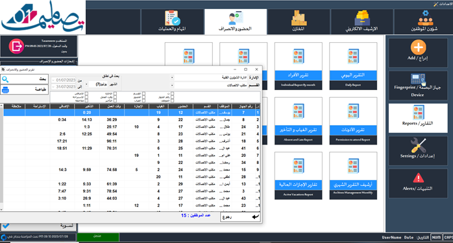Image resolution: width=453 pixels, height=243 pixels.
Task: Click the search magnifier icon in dialog
Action: [x=5, y=79]
